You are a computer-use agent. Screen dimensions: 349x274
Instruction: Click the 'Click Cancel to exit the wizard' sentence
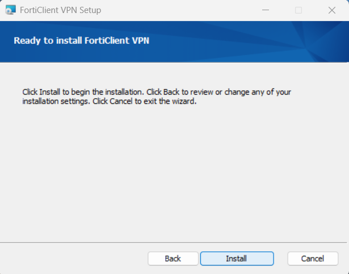click(145, 102)
